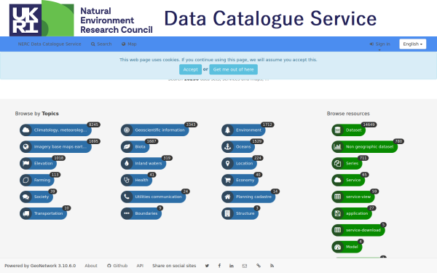Browse the Structure topic
The image size is (437, 273).
pos(240,213)
